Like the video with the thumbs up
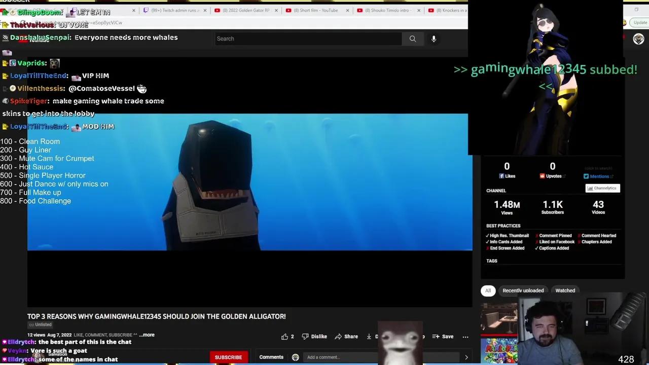 [285, 336]
